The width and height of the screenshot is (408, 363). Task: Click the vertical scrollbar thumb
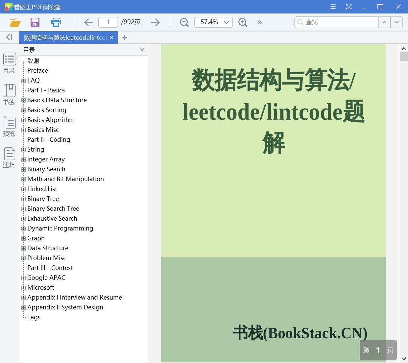[404, 57]
